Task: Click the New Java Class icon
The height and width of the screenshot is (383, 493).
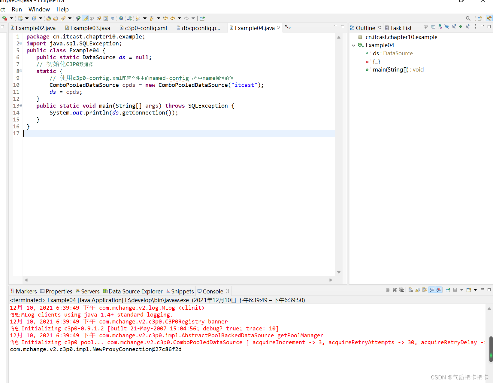Action: [34, 18]
